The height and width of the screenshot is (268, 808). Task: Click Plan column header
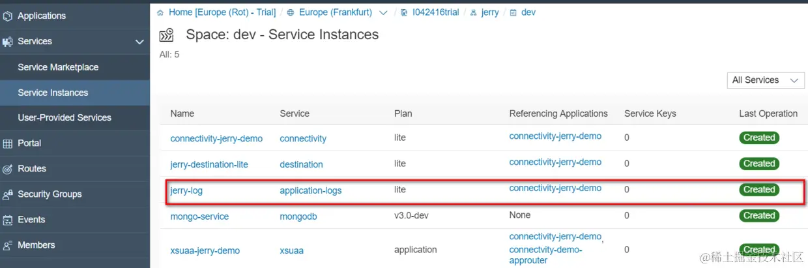point(403,113)
